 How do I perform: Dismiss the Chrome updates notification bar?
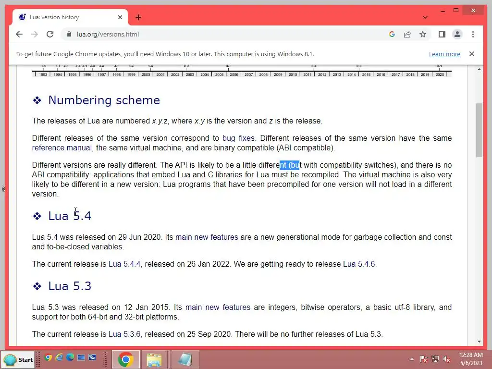pyautogui.click(x=472, y=54)
